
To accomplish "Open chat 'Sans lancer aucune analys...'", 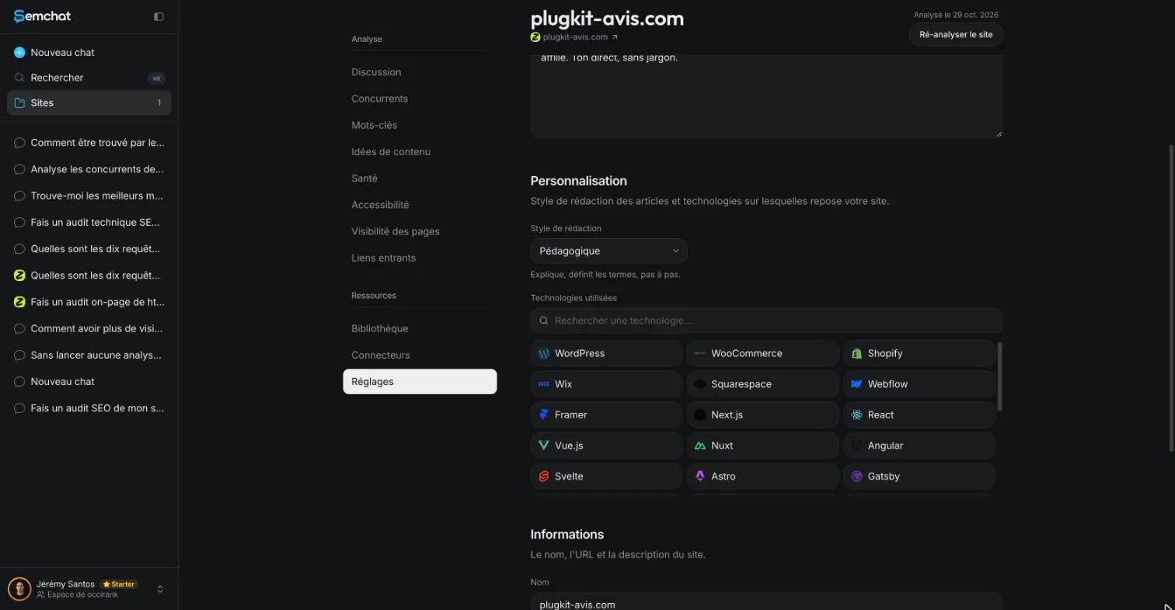I will tap(89, 355).
